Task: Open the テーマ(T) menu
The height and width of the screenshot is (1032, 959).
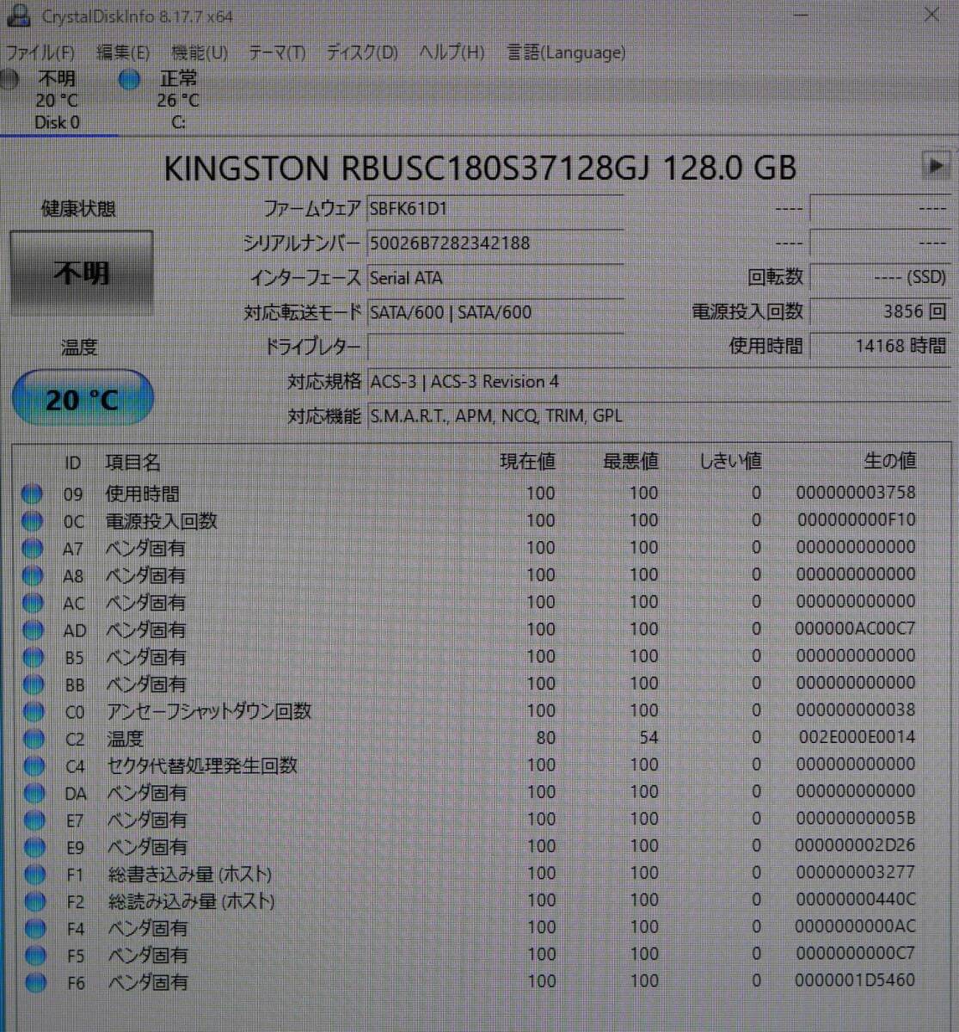Action: point(277,52)
